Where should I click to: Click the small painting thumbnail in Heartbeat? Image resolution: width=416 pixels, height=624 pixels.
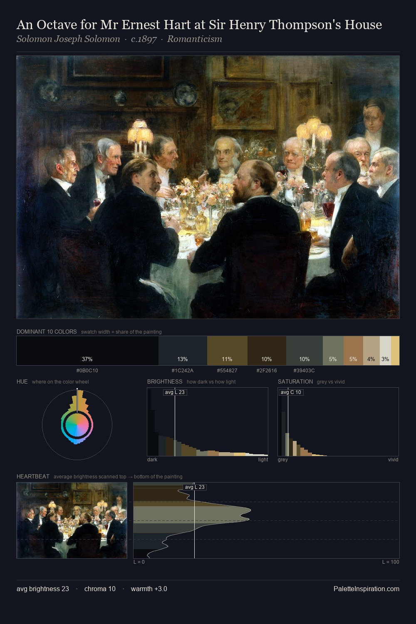(72, 520)
